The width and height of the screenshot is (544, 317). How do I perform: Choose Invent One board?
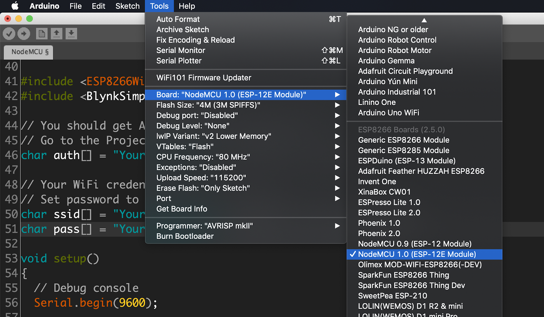click(x=424, y=182)
